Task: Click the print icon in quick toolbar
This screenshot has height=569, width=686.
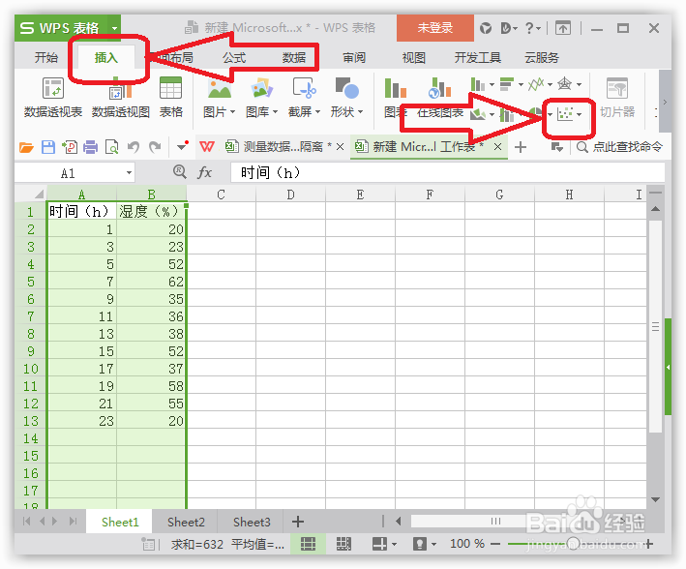Action: 90,147
